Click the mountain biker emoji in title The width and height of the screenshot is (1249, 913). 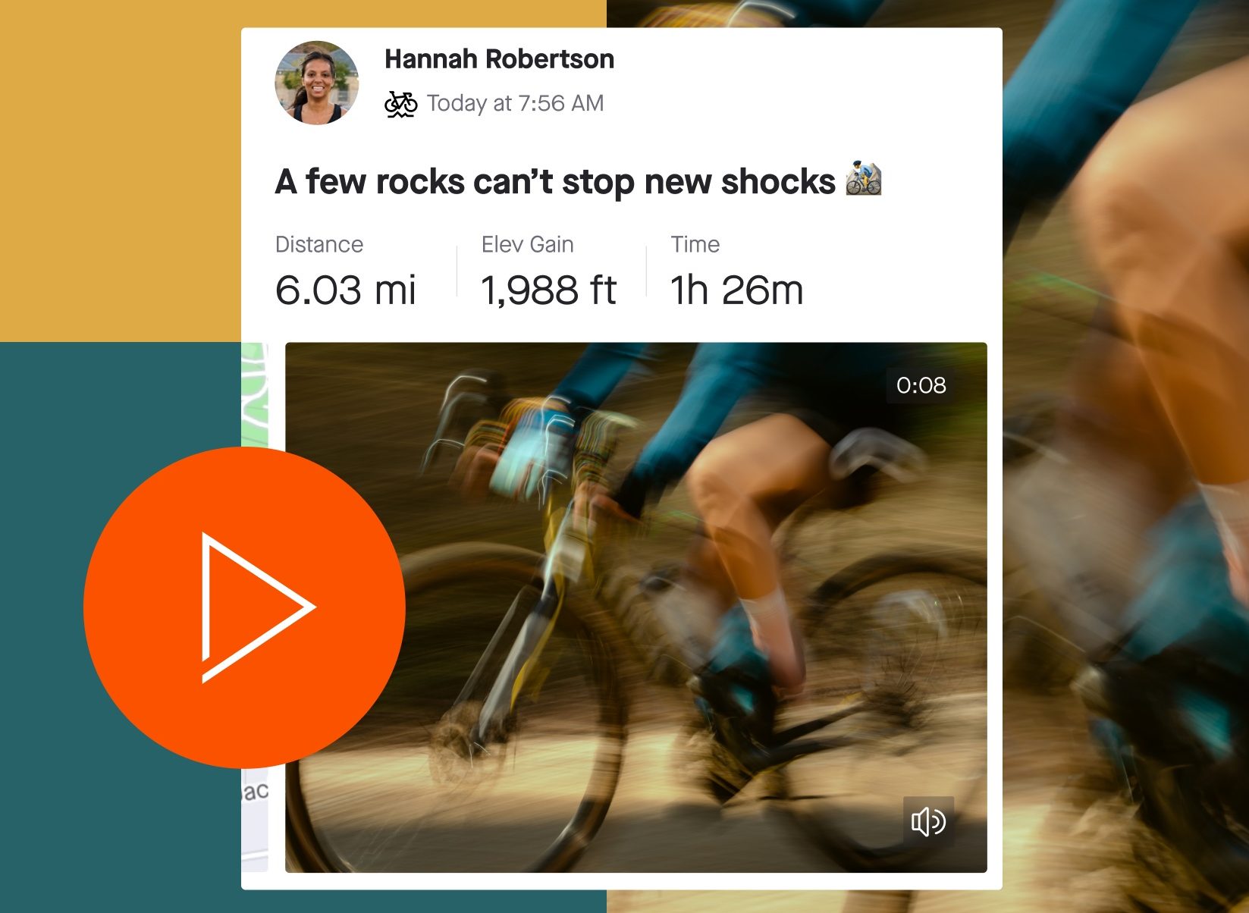[x=864, y=179]
